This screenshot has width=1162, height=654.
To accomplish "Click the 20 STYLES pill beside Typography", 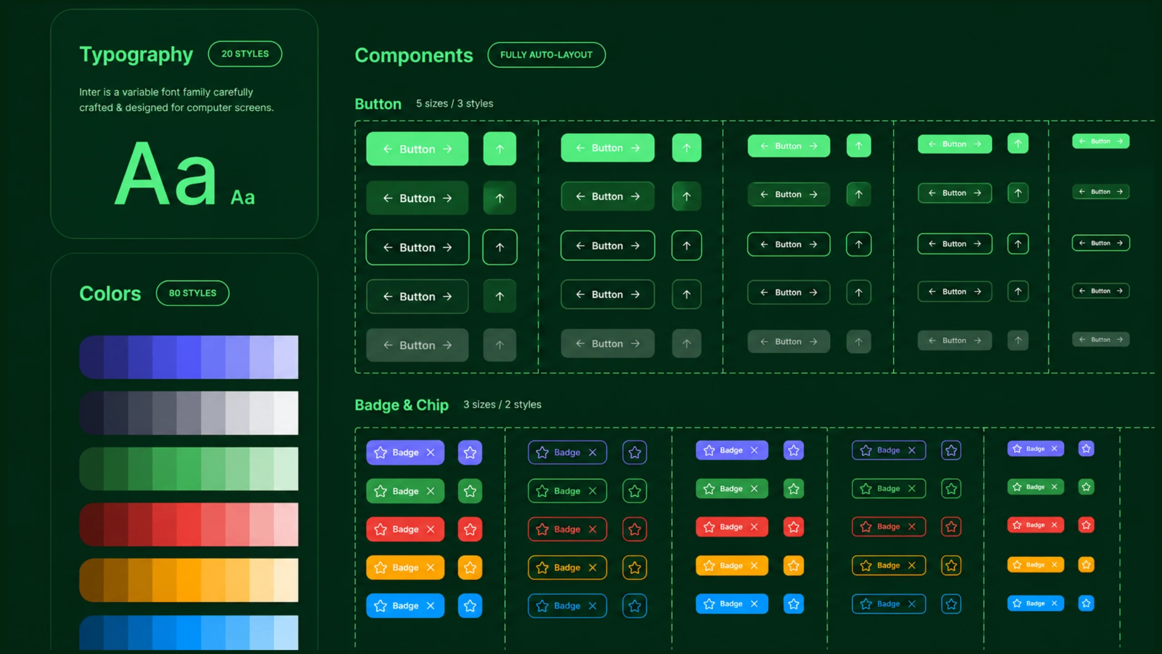I will (x=245, y=54).
